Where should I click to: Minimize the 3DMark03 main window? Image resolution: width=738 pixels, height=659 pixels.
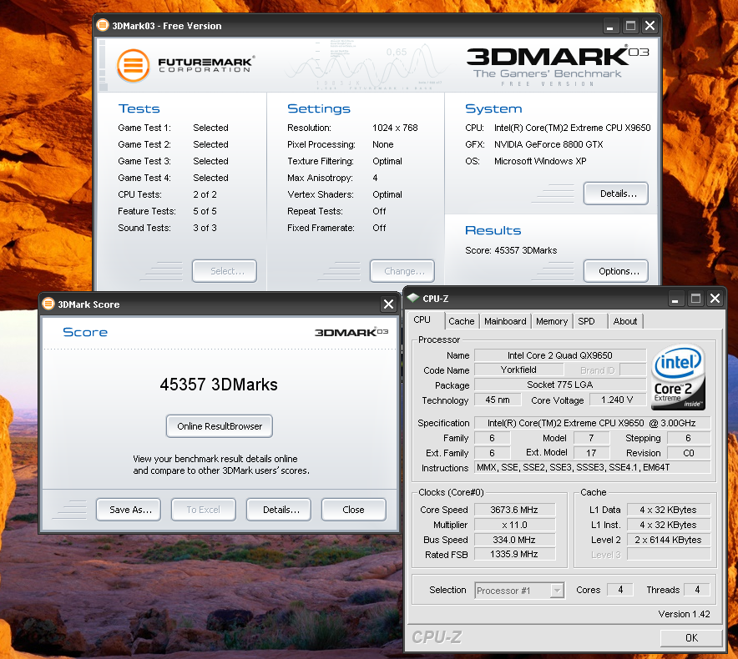(x=610, y=26)
